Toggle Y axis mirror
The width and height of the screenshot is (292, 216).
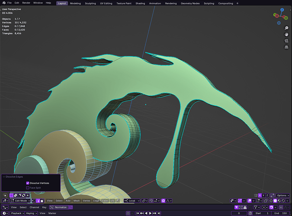click(x=263, y=195)
